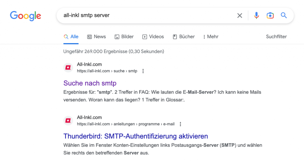Click the snippet text starting Ergebnisse für: "smtp"
The height and width of the screenshot is (163, 304).
162,96
